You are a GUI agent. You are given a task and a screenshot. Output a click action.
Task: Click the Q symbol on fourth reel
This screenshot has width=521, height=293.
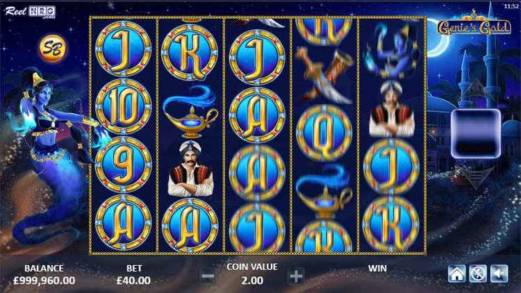pos(324,133)
